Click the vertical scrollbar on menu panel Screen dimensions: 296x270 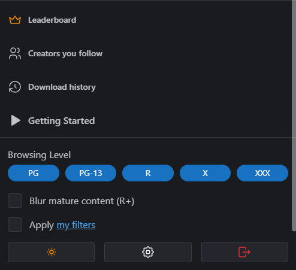pyautogui.click(x=294, y=116)
